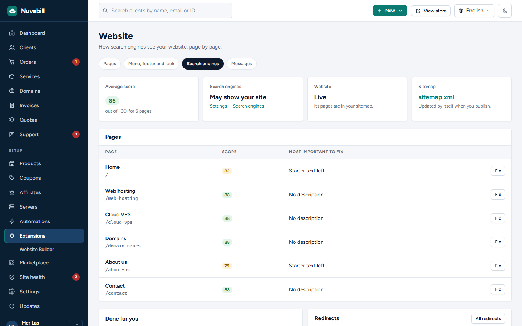Focus the search clients input field
Image resolution: width=522 pixels, height=326 pixels.
165,11
